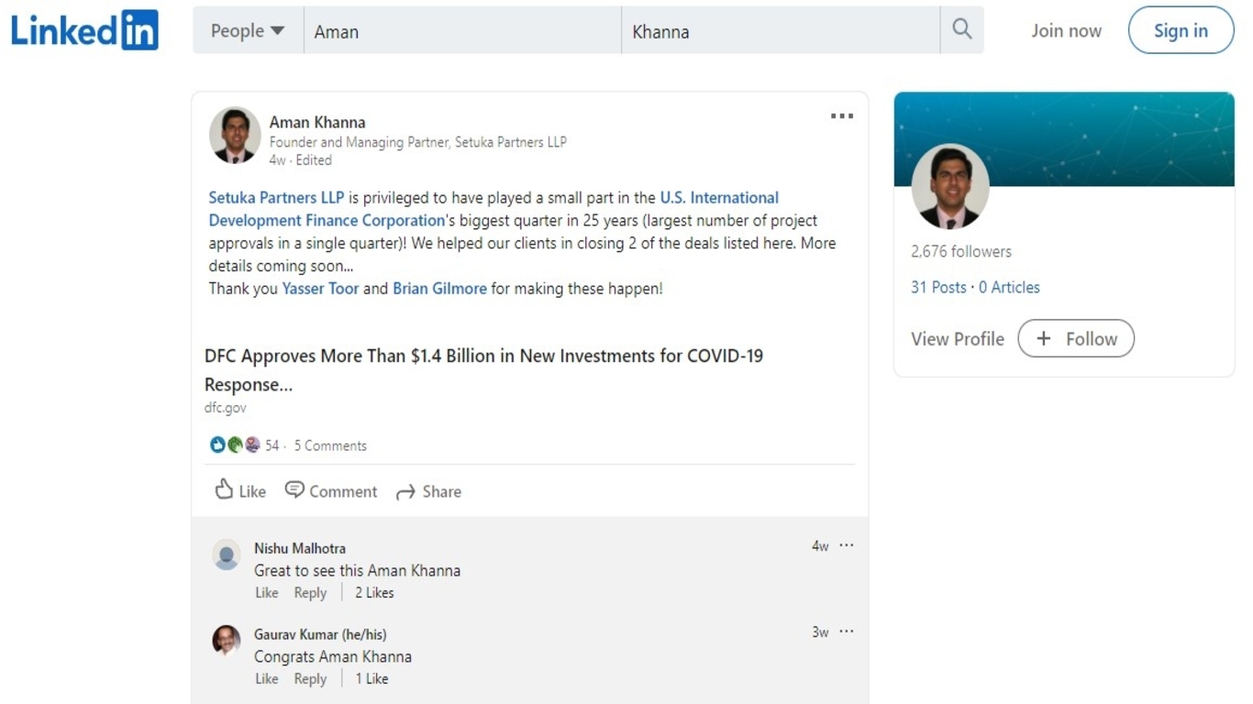This screenshot has height=704, width=1253.
Task: Open Yasser Toor's mention link
Action: [x=320, y=288]
